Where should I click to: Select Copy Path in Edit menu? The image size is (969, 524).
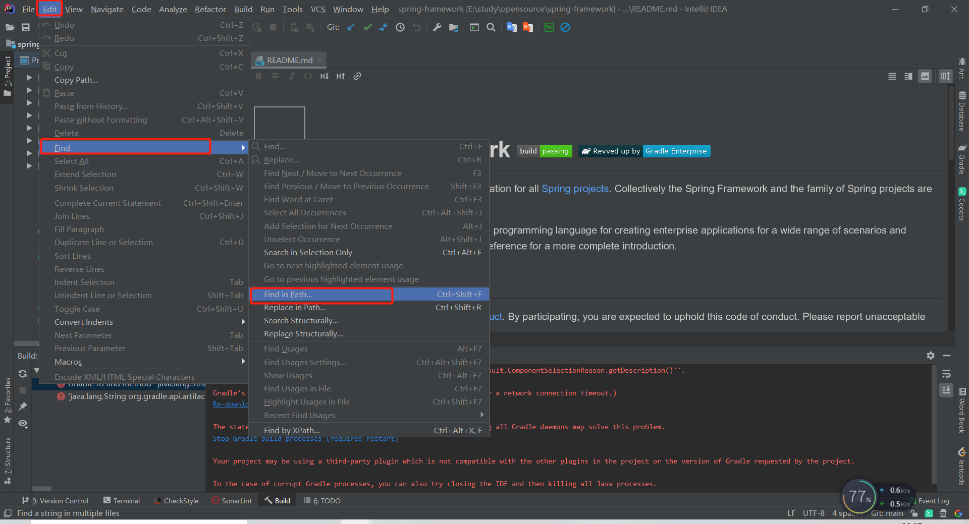[144, 80]
